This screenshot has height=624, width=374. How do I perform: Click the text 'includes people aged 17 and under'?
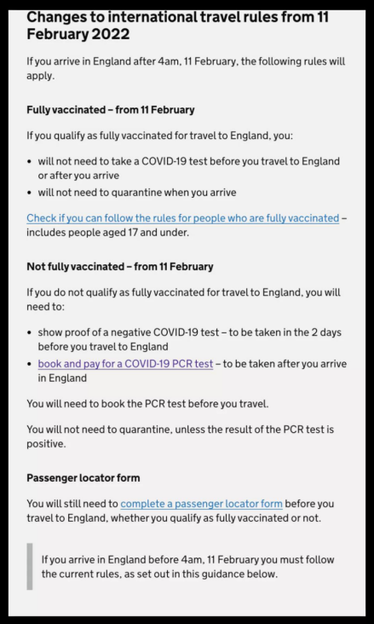(x=108, y=233)
